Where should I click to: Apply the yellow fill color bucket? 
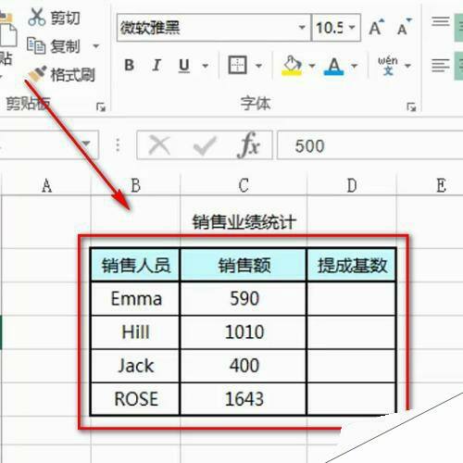[x=292, y=66]
